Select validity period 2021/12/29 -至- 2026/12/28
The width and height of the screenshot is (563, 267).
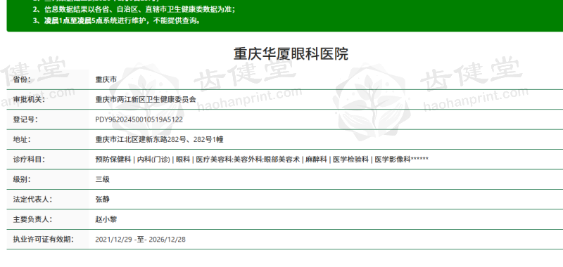[x=140, y=240]
